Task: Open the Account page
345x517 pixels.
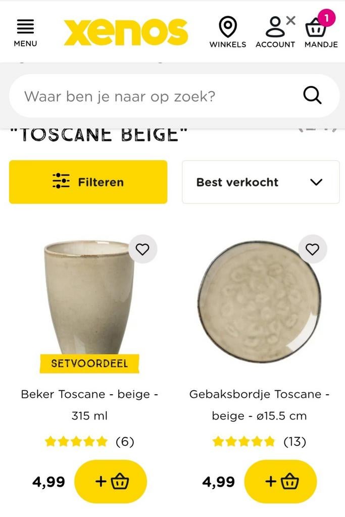Action: (275, 30)
